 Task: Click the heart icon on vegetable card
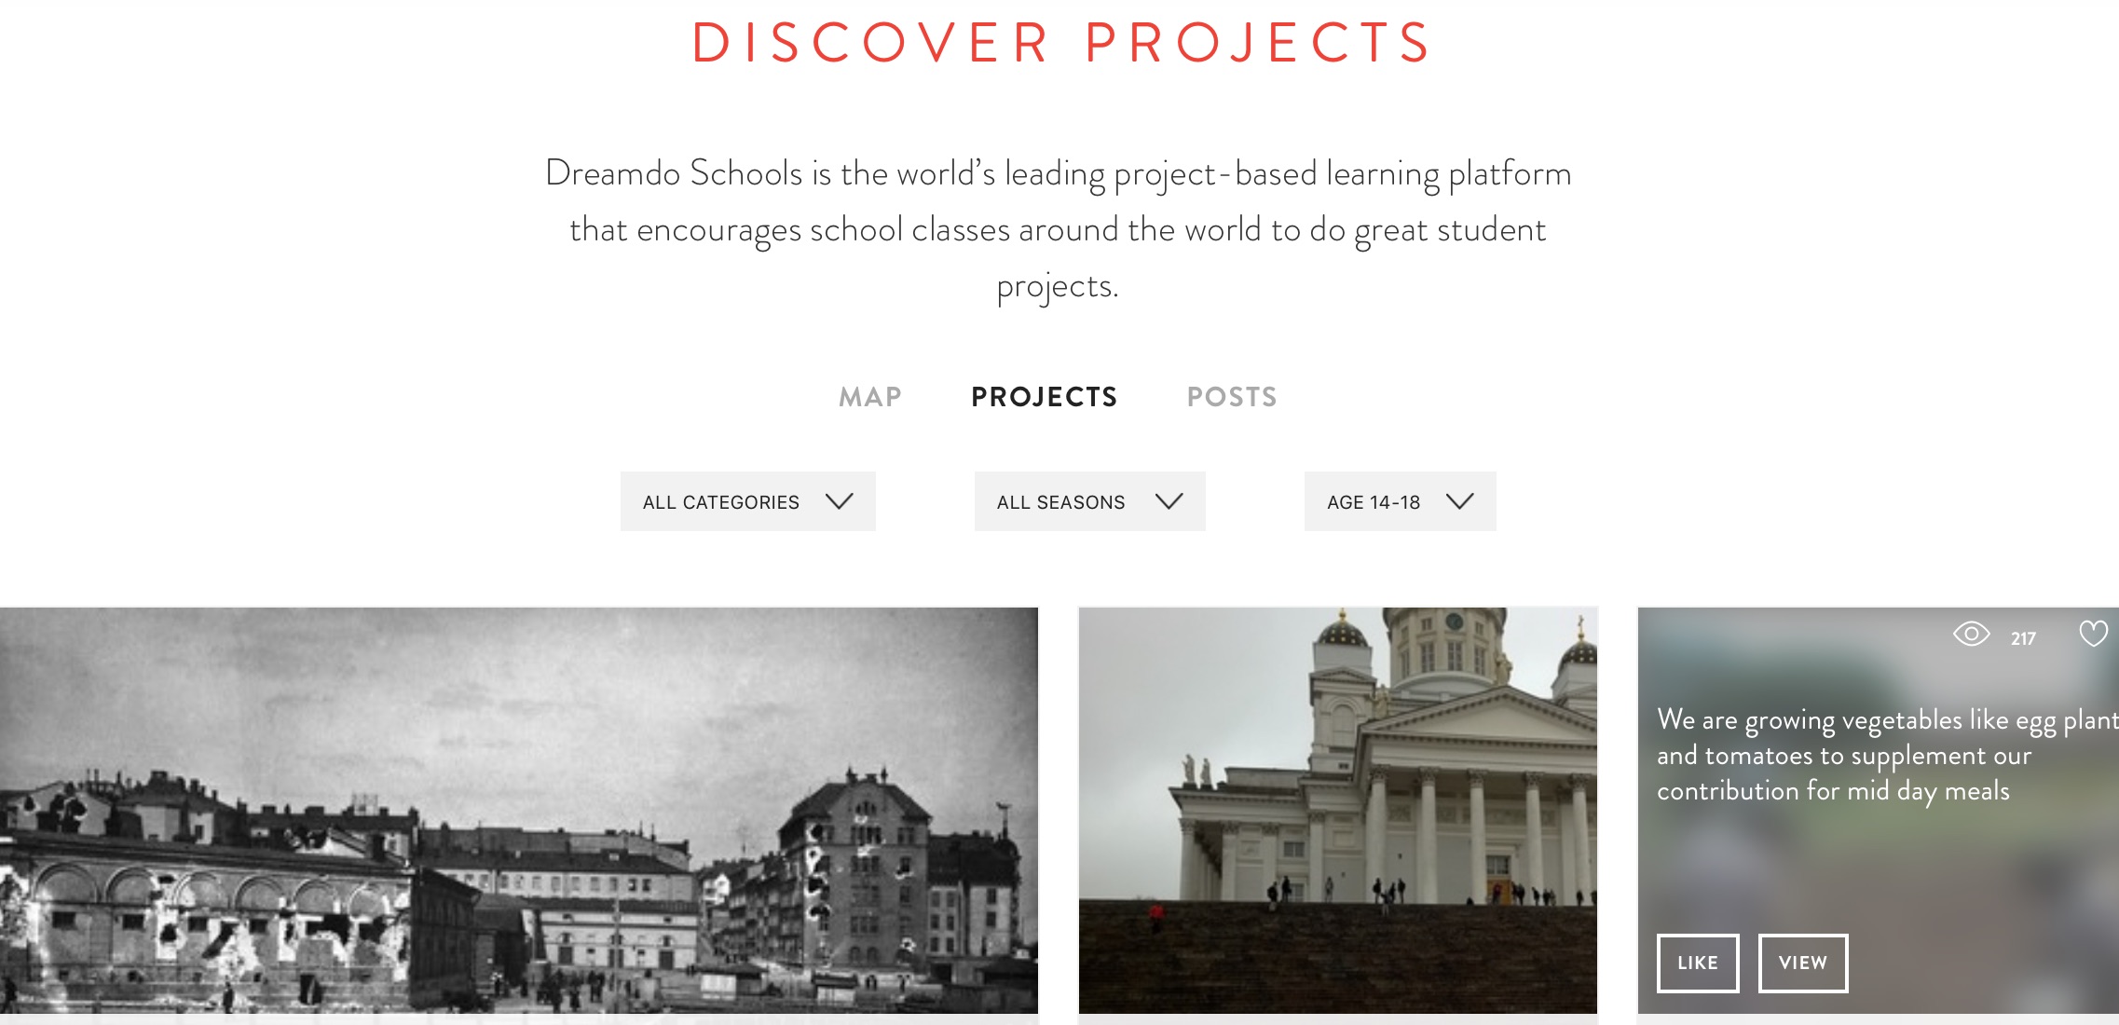2093,634
